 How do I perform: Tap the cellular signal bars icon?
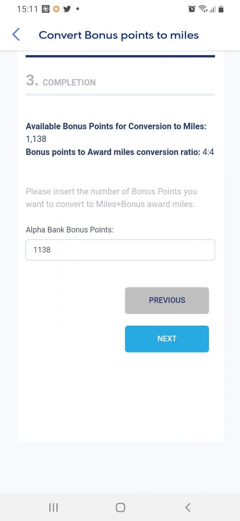(213, 9)
